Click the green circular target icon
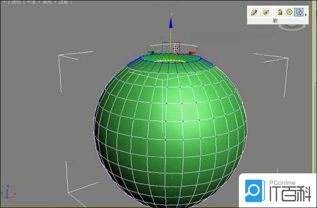 pyautogui.click(x=289, y=12)
